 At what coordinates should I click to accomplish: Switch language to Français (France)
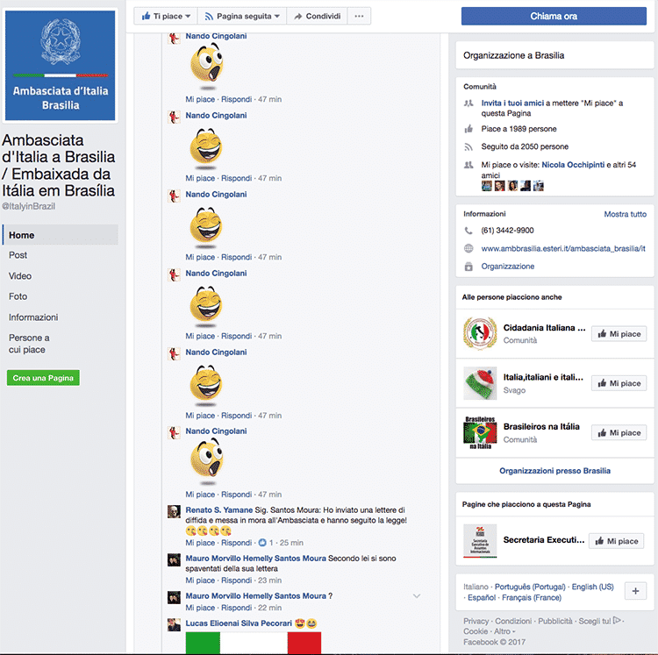[x=532, y=597]
